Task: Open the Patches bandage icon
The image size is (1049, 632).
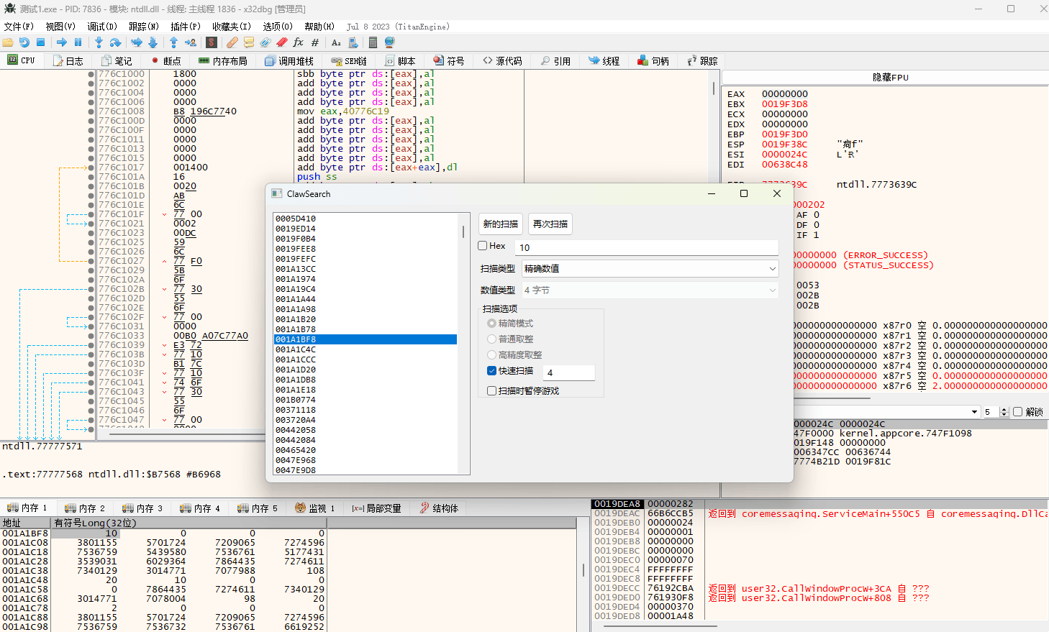Action: (232, 42)
